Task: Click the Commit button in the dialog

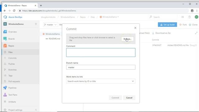Action: click(115, 98)
